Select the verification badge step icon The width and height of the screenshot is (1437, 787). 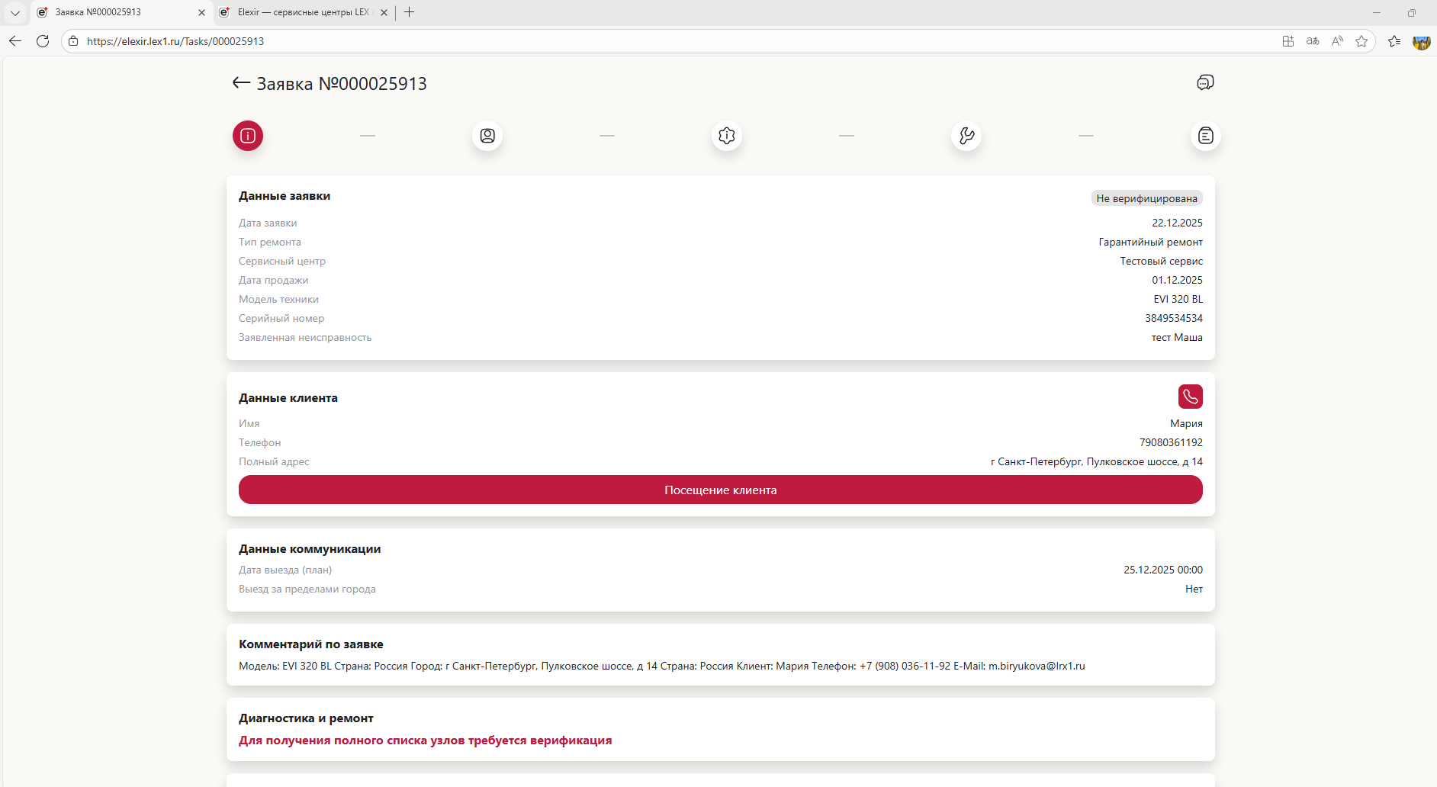[x=727, y=136]
